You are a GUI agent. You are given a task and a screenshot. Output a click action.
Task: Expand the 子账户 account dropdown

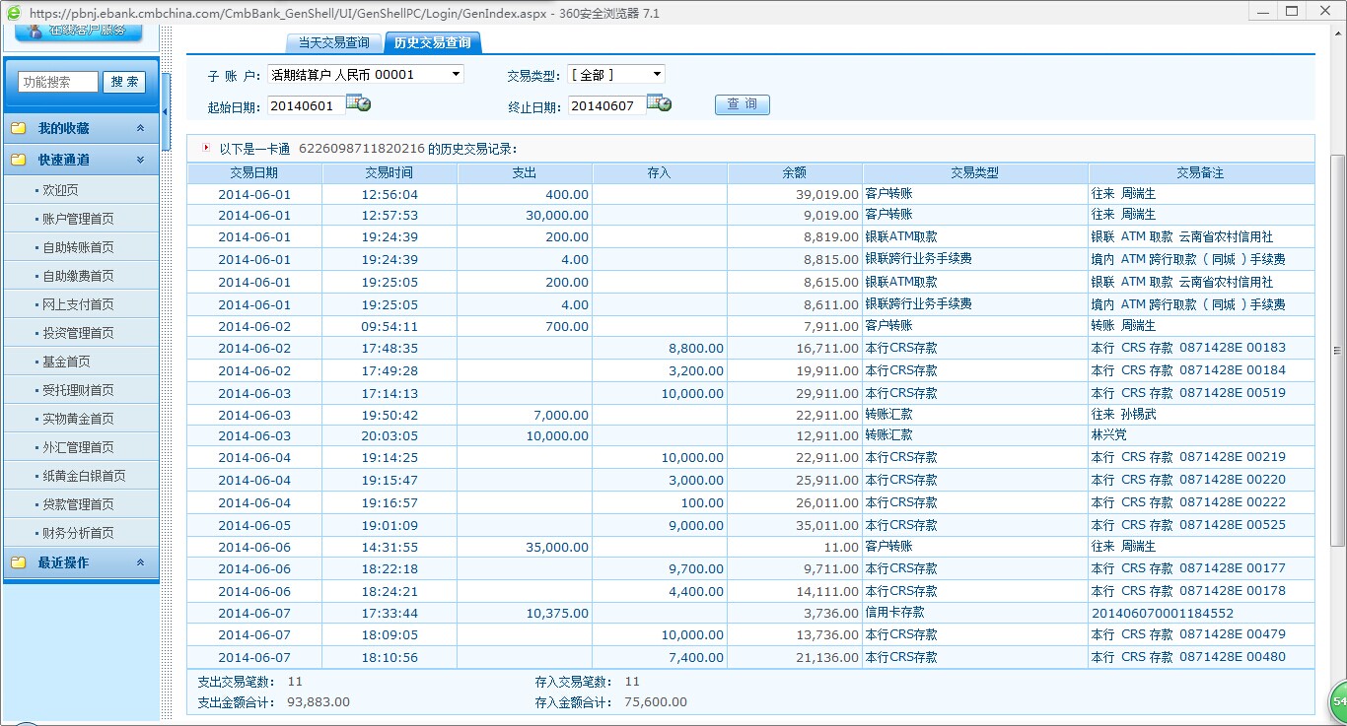coord(456,75)
